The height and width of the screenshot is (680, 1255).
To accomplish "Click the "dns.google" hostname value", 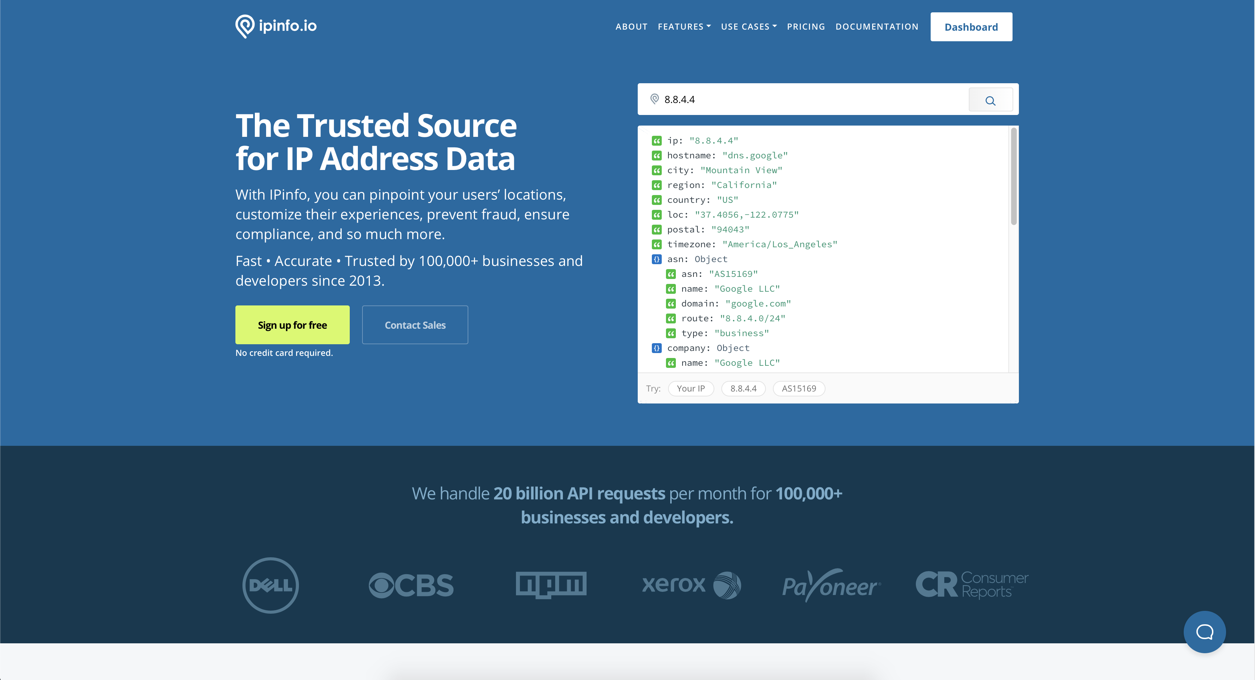I will click(755, 156).
